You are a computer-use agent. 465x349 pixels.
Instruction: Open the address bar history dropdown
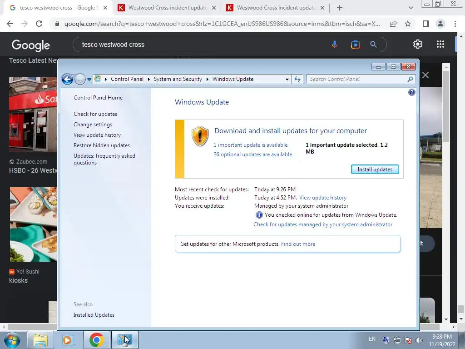pyautogui.click(x=287, y=79)
